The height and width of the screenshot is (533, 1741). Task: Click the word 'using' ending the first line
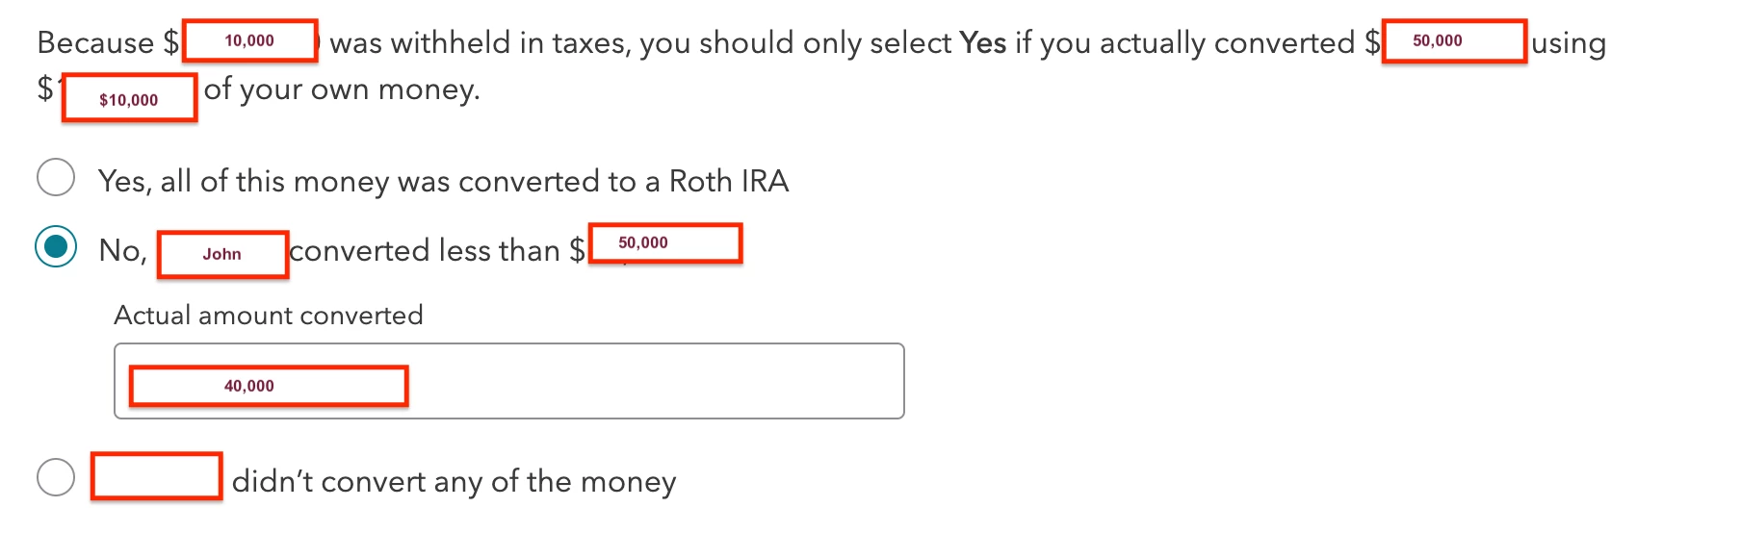pyautogui.click(x=1569, y=44)
